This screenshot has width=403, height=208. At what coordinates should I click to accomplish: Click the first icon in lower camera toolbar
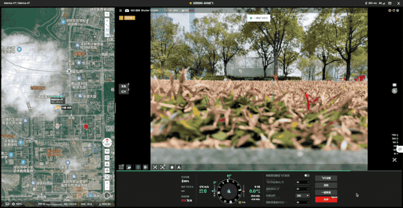[x=122, y=167]
